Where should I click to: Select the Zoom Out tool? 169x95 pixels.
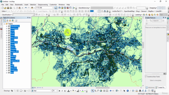click(x=95, y=91)
